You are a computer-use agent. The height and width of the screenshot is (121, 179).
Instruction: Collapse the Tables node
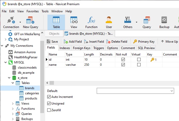(13, 83)
